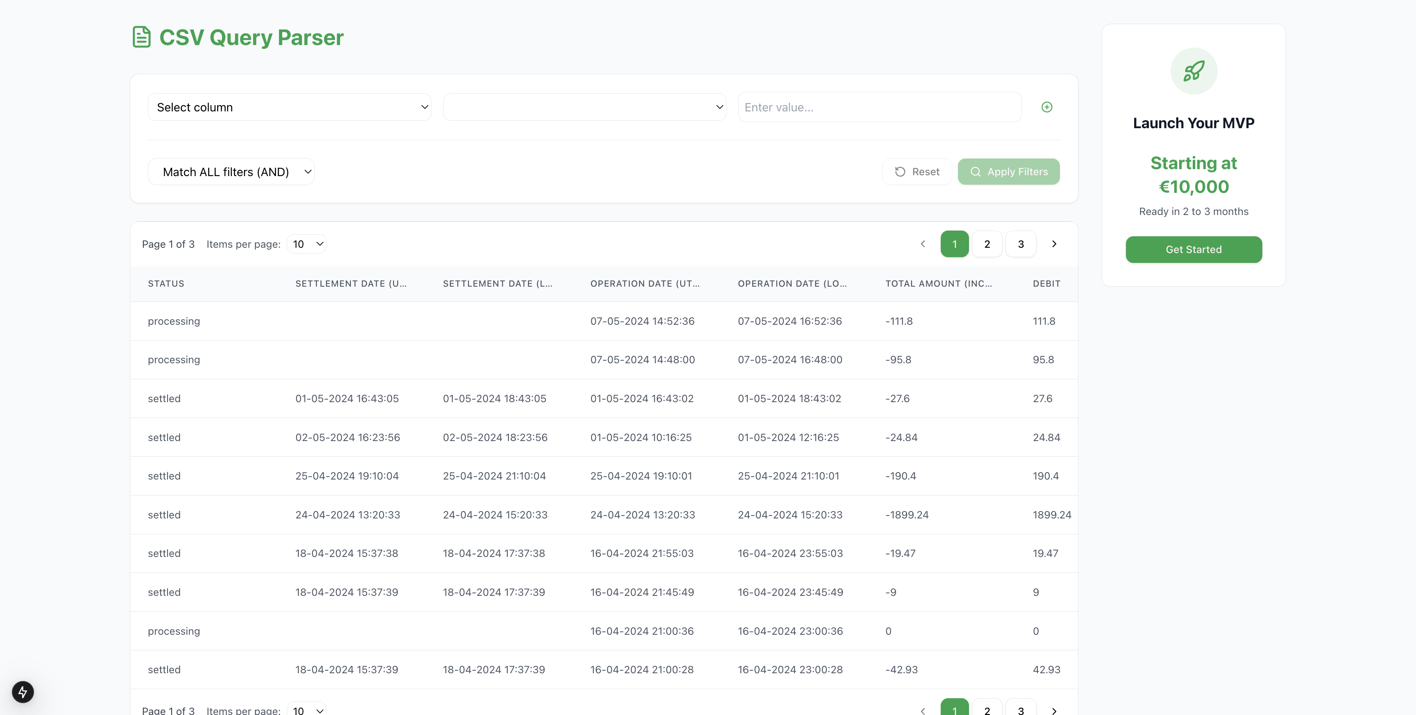Image resolution: width=1416 pixels, height=715 pixels.
Task: Click the -111.8 total amount cell
Action: (x=899, y=321)
